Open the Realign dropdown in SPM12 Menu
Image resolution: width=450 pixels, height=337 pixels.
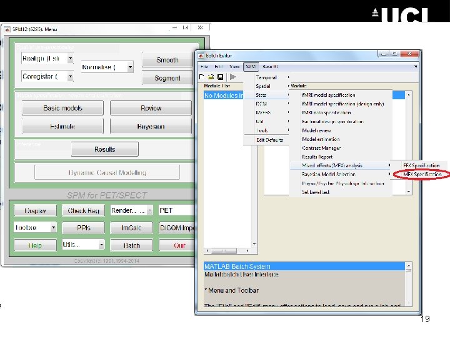[47, 59]
